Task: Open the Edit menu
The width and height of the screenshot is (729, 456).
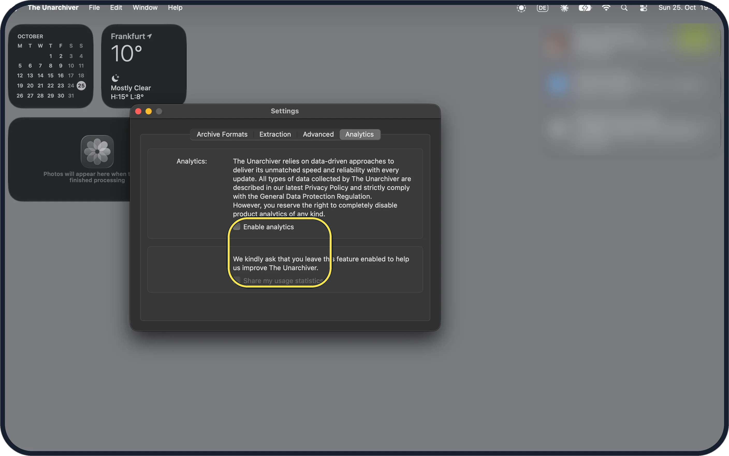Action: tap(116, 8)
